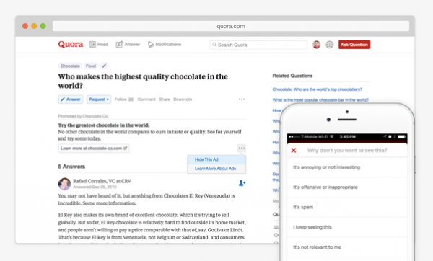Edit topics with the pencil icon

point(104,66)
